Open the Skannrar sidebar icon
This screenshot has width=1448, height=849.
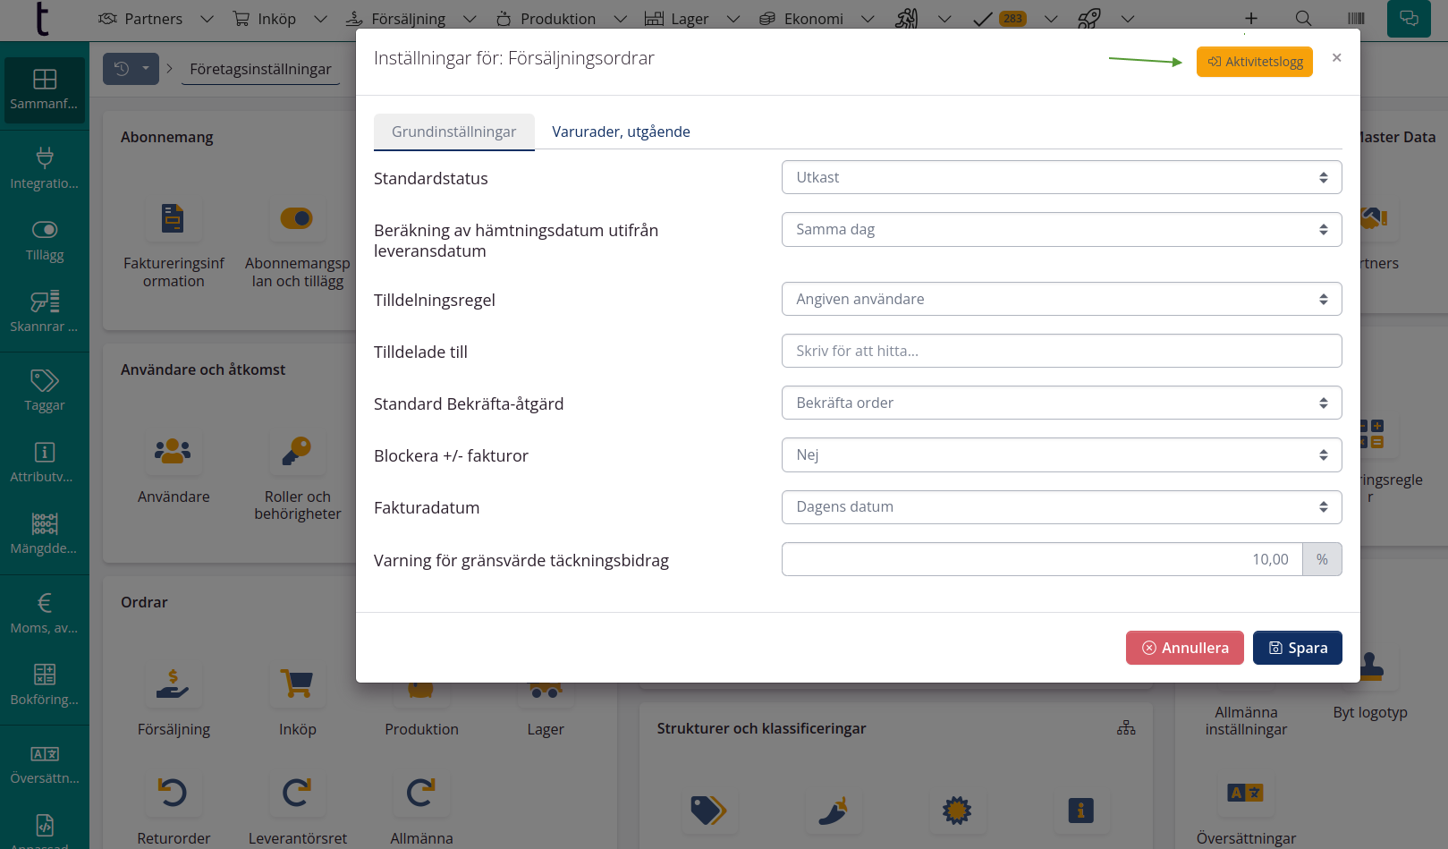(x=45, y=301)
